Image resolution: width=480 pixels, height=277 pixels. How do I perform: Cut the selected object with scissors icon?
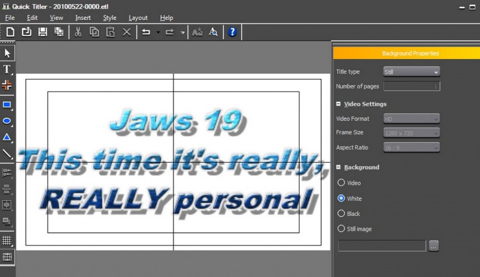tap(78, 32)
